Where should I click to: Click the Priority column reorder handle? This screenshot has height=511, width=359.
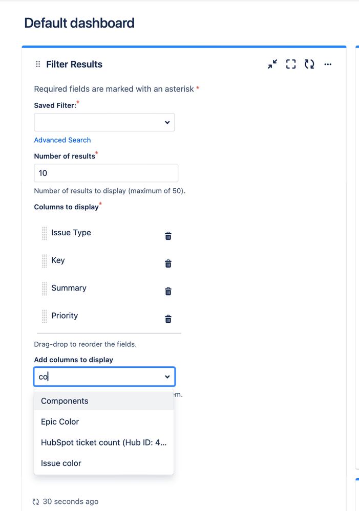click(x=44, y=316)
